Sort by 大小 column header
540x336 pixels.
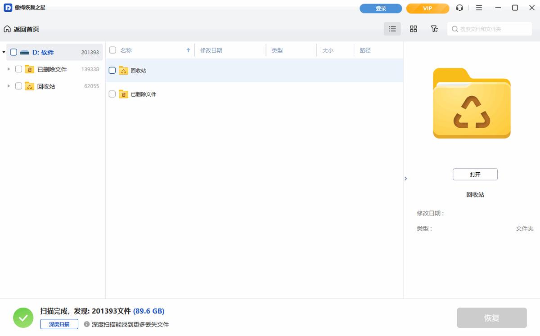click(328, 50)
